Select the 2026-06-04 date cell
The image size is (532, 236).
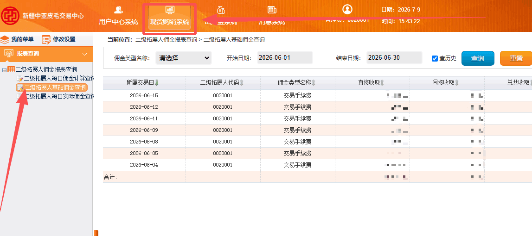(x=144, y=165)
